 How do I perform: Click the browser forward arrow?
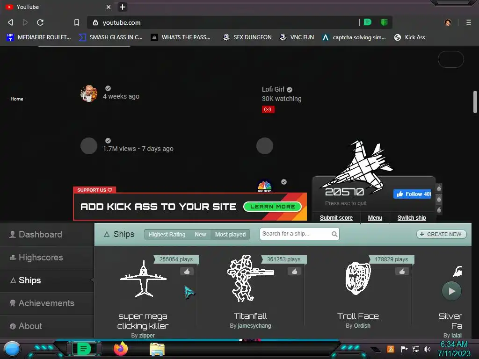(25, 22)
